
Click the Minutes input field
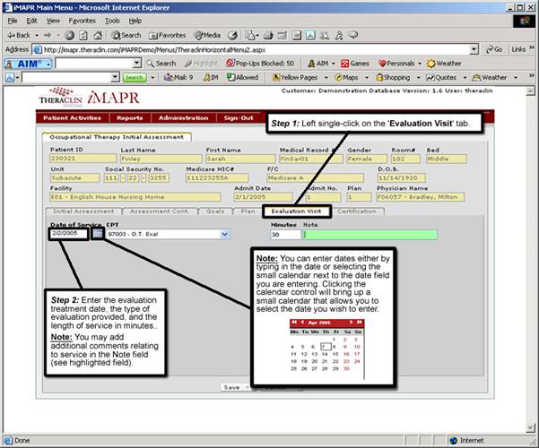click(x=284, y=234)
